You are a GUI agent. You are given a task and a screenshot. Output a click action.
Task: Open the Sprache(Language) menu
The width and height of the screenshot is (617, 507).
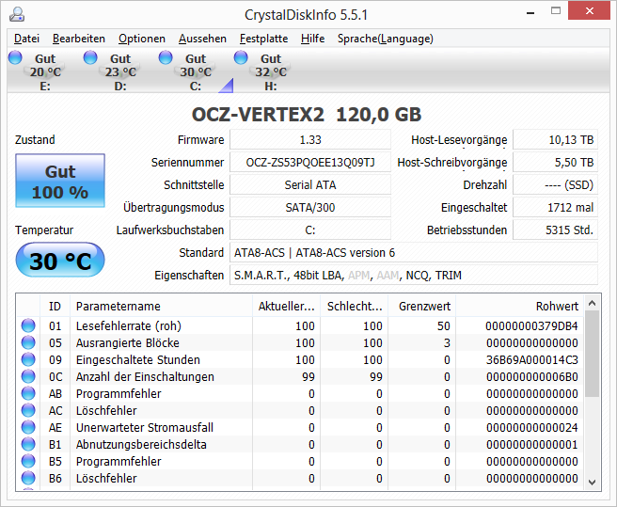click(386, 39)
